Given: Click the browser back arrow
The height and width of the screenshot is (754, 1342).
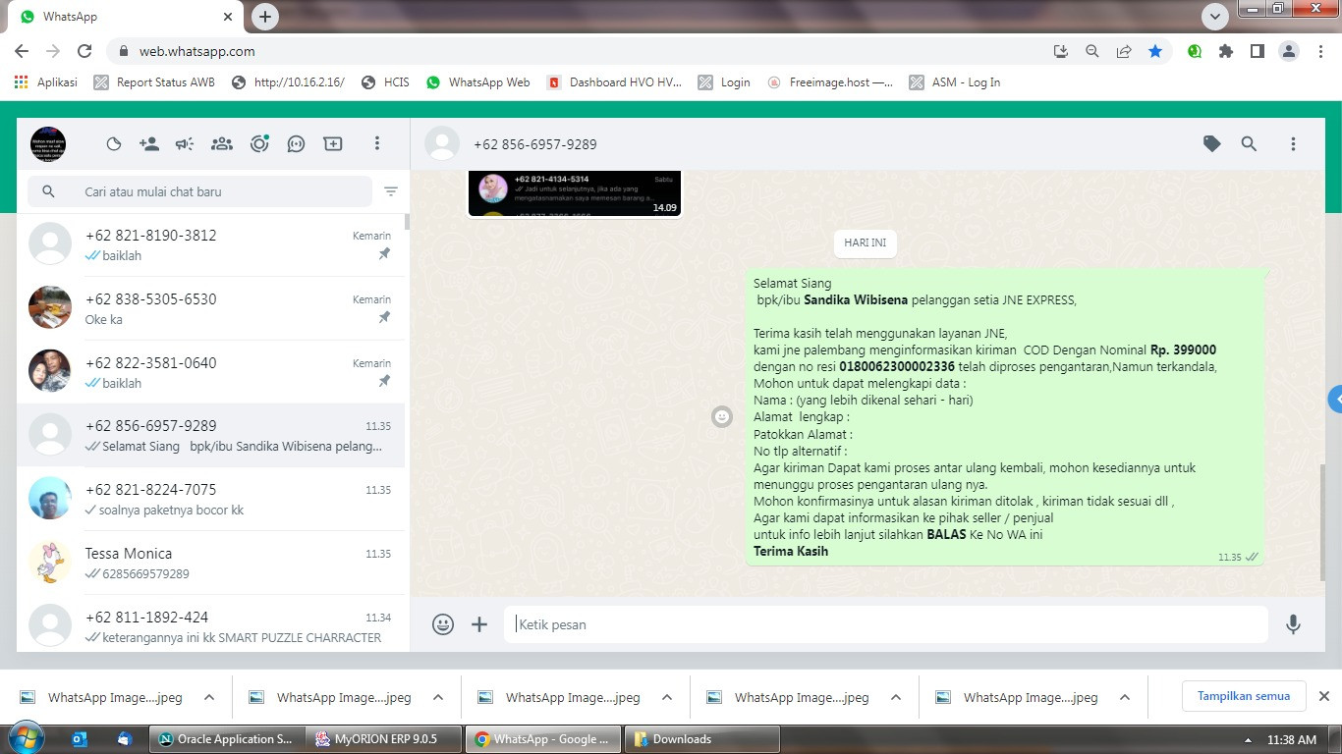Looking at the screenshot, I should 22,51.
